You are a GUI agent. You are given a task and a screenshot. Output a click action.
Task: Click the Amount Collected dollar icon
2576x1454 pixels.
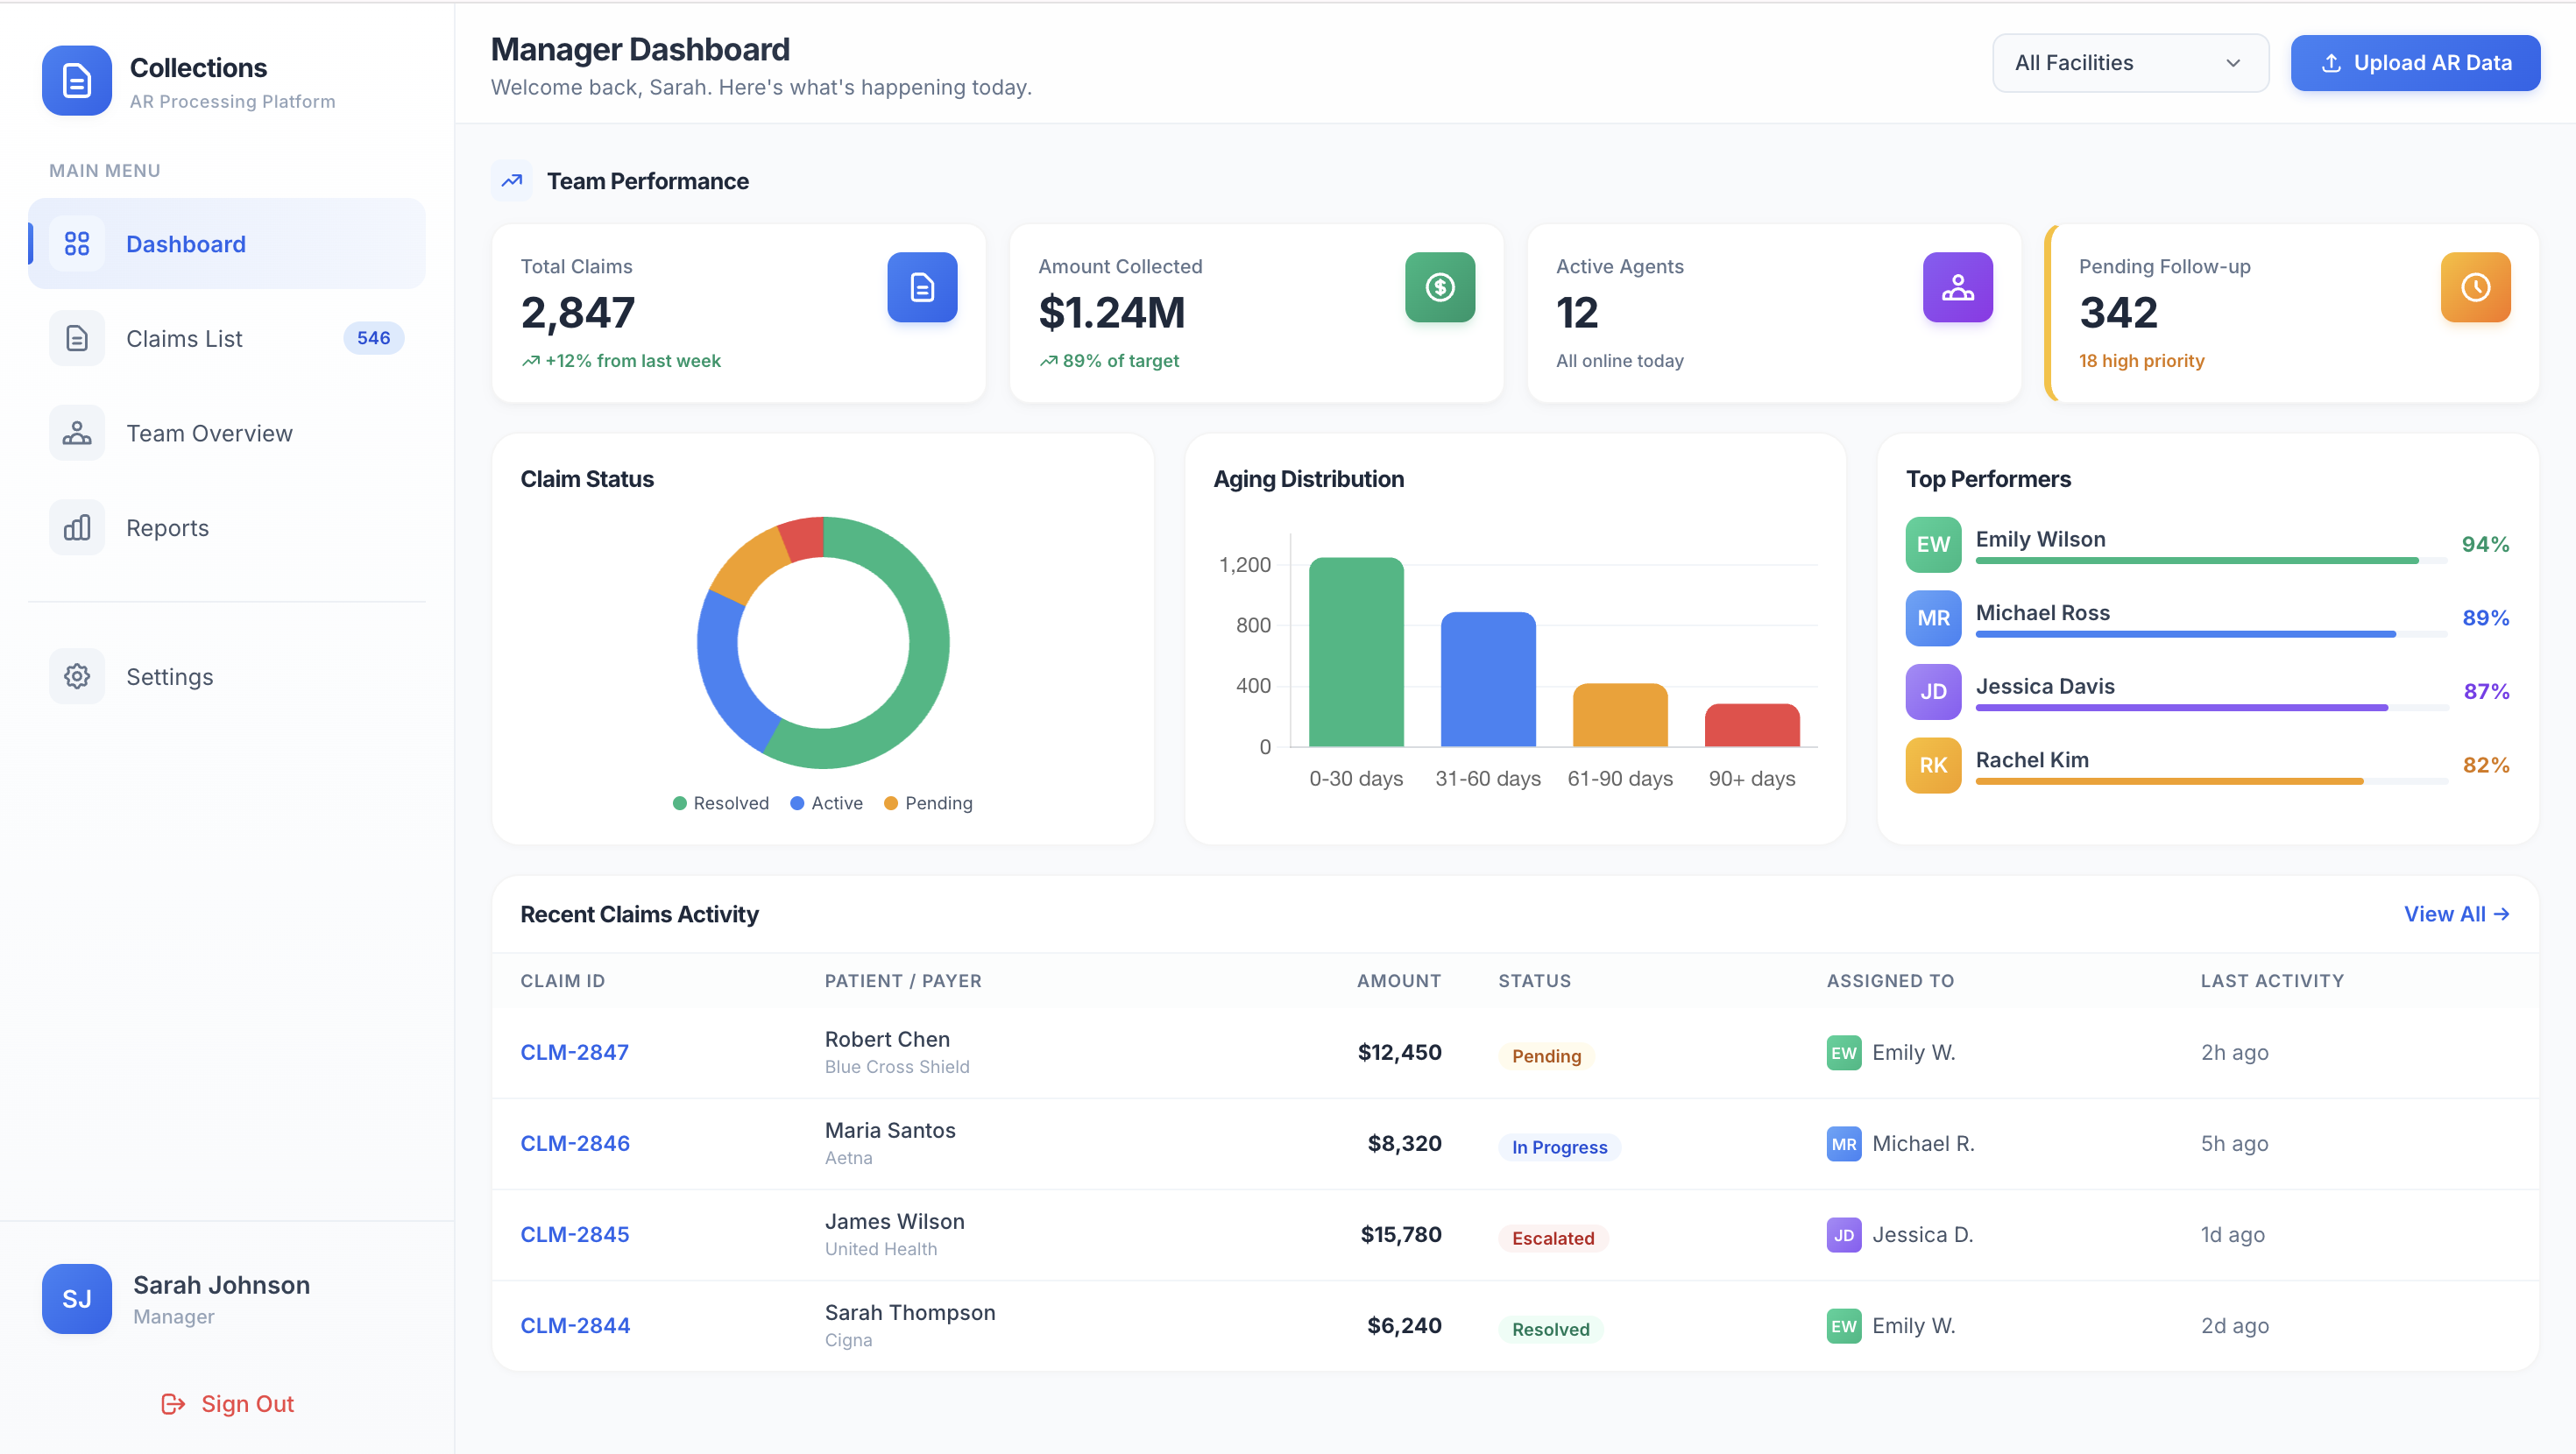(x=1439, y=288)
